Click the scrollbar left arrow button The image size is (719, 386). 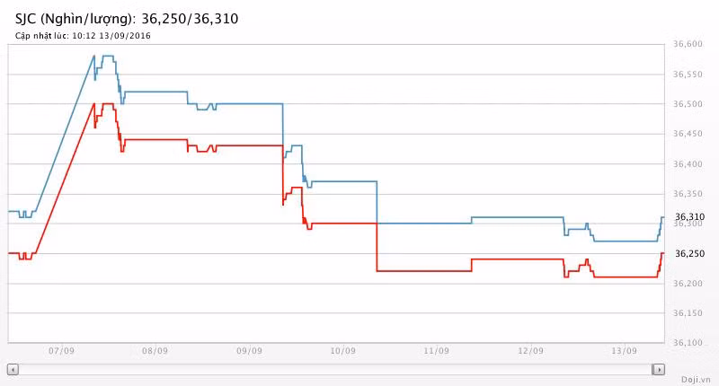[x=12, y=369]
